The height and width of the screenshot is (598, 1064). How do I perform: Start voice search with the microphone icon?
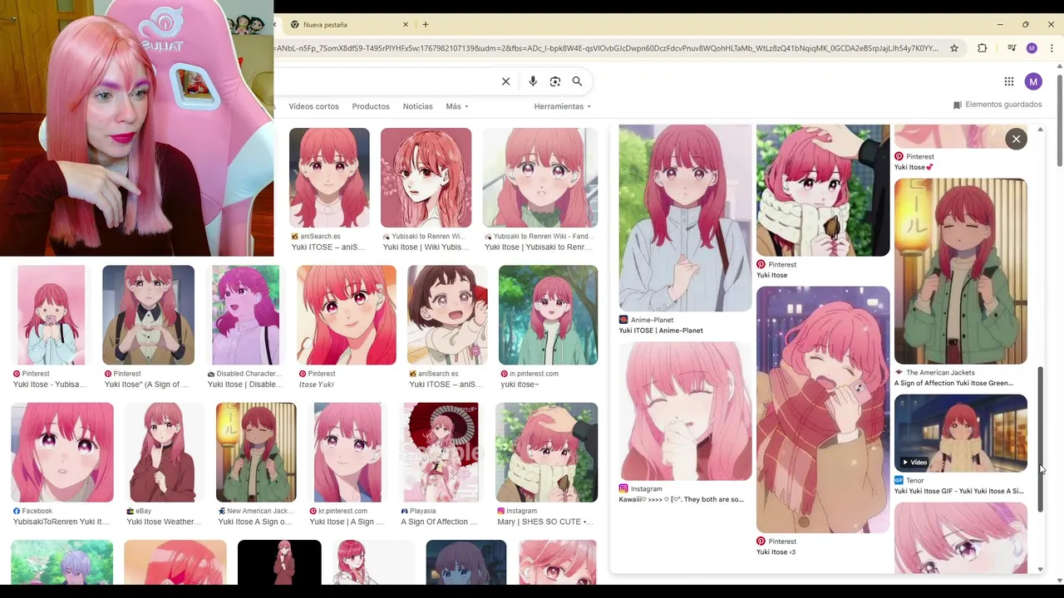coord(533,81)
